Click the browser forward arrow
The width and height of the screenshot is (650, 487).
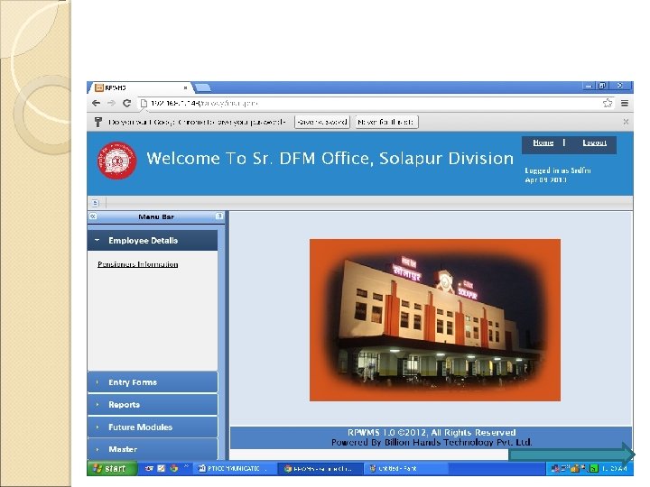[x=111, y=103]
